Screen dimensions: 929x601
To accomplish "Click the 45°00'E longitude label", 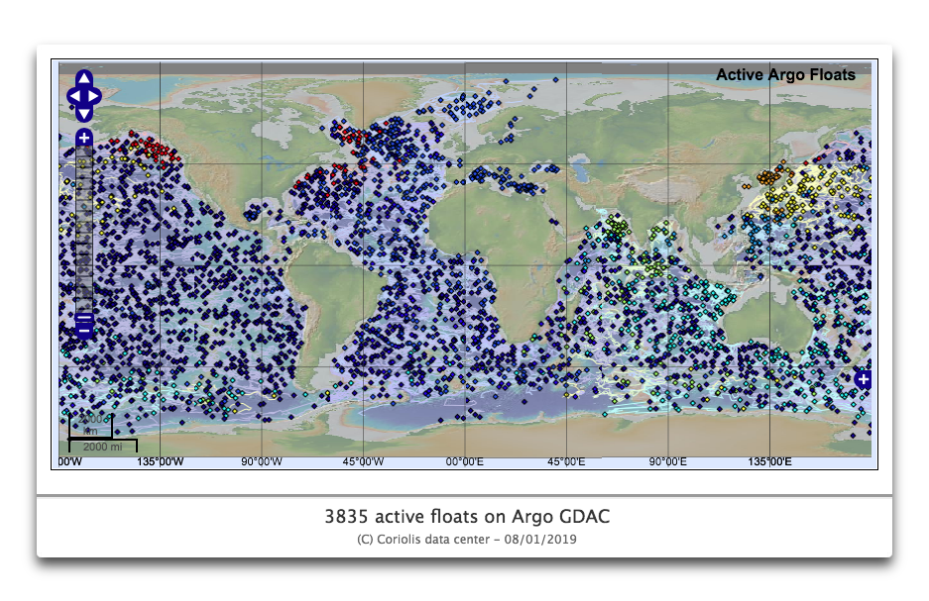I will pyautogui.click(x=567, y=462).
